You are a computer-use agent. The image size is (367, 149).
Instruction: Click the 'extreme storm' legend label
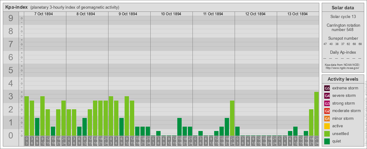point(345,88)
